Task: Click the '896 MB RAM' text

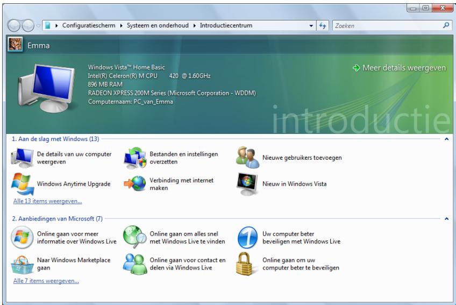Action: pyautogui.click(x=105, y=84)
